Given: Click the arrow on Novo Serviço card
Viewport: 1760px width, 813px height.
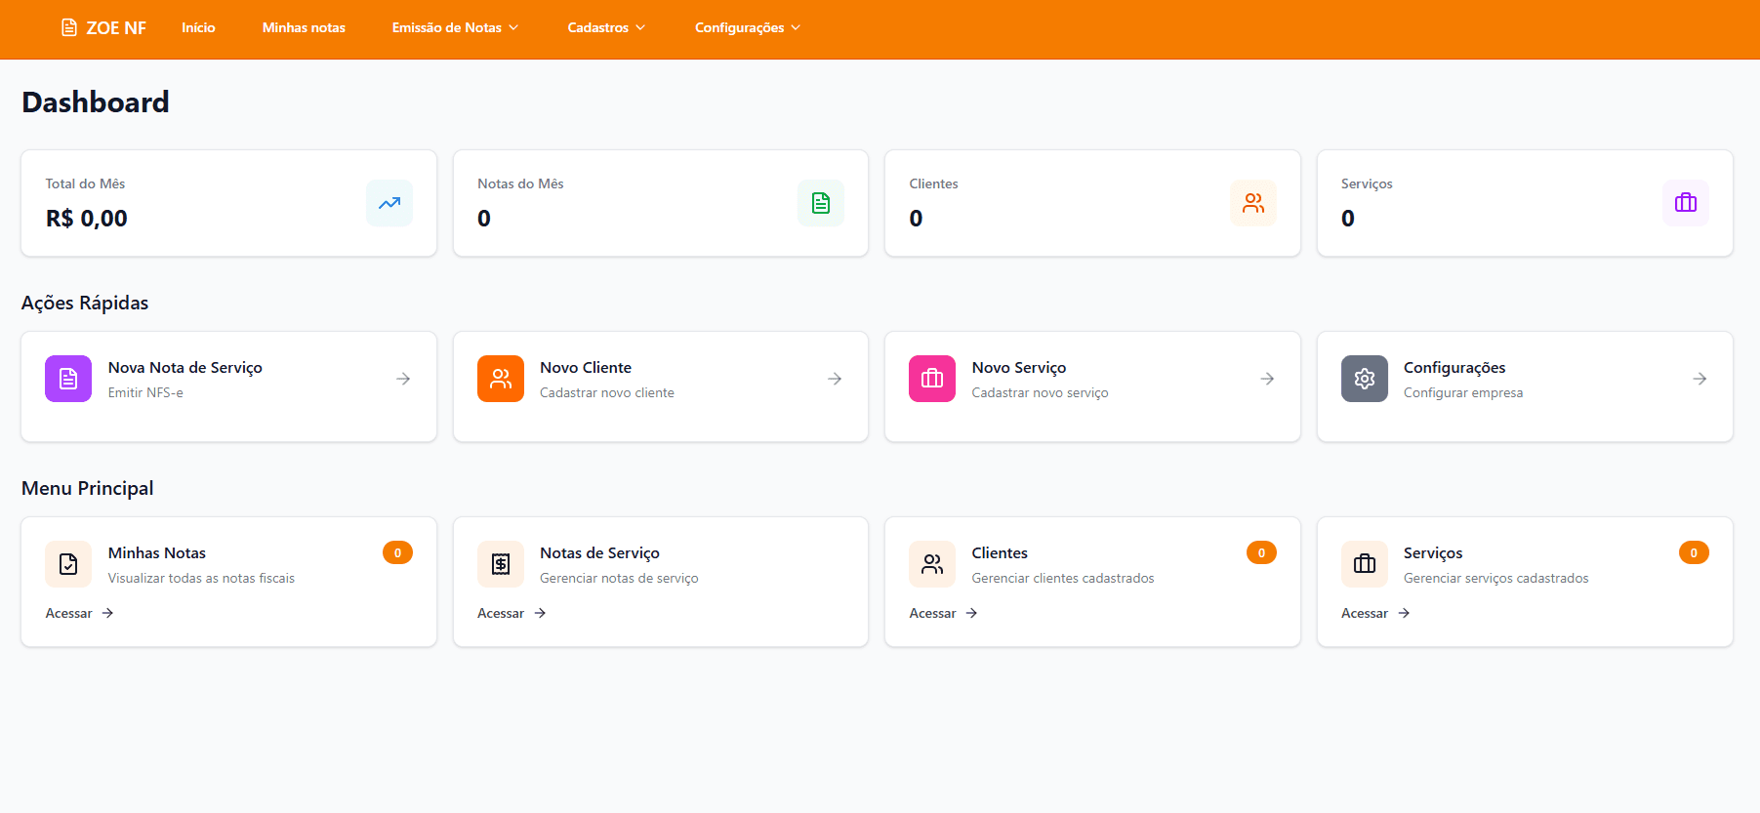Looking at the screenshot, I should coord(1267,379).
